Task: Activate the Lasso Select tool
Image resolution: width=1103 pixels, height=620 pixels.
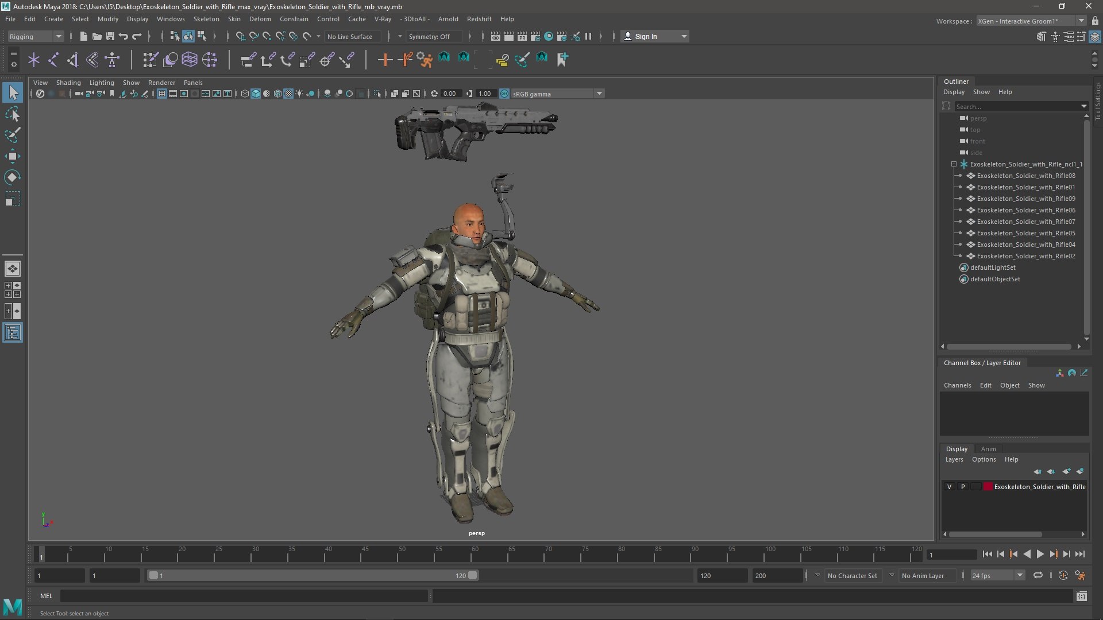Action: (13, 114)
